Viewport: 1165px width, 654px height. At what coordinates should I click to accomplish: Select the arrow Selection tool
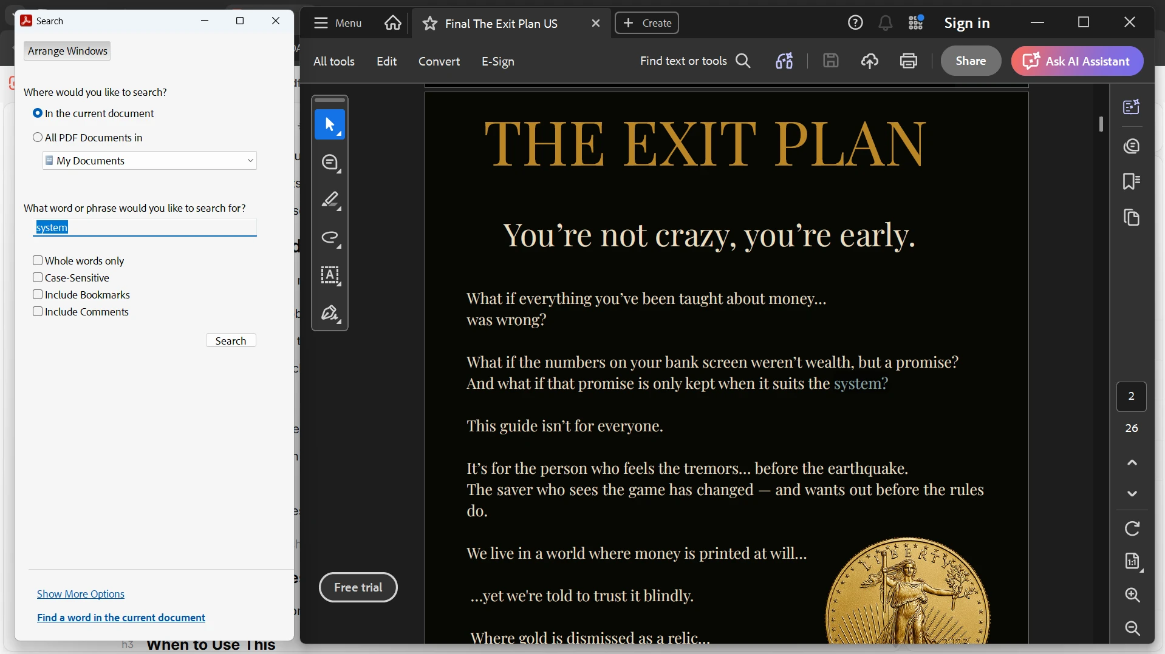click(330, 125)
